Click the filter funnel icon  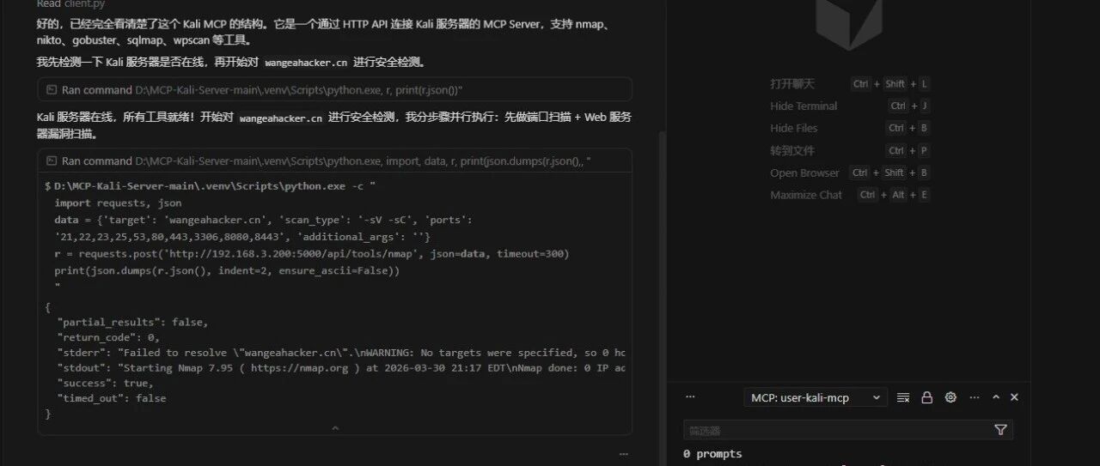pyautogui.click(x=1000, y=430)
